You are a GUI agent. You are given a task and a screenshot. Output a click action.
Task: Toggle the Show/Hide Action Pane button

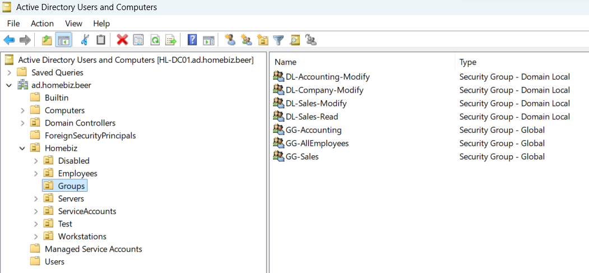208,39
